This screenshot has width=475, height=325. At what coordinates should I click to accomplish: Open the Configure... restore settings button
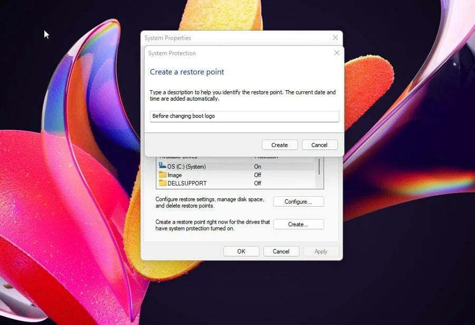(x=298, y=202)
